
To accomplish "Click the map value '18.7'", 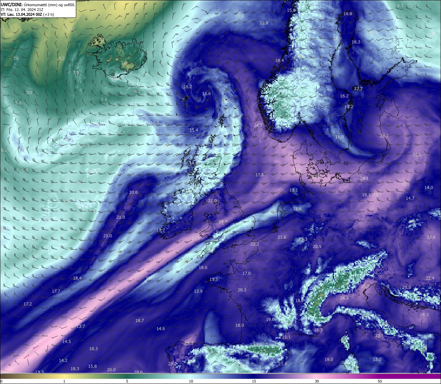I will pos(140,321).
